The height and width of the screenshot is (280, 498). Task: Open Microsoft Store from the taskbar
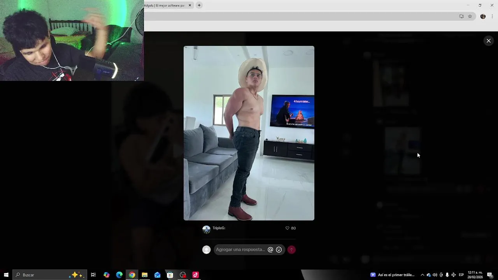click(170, 275)
